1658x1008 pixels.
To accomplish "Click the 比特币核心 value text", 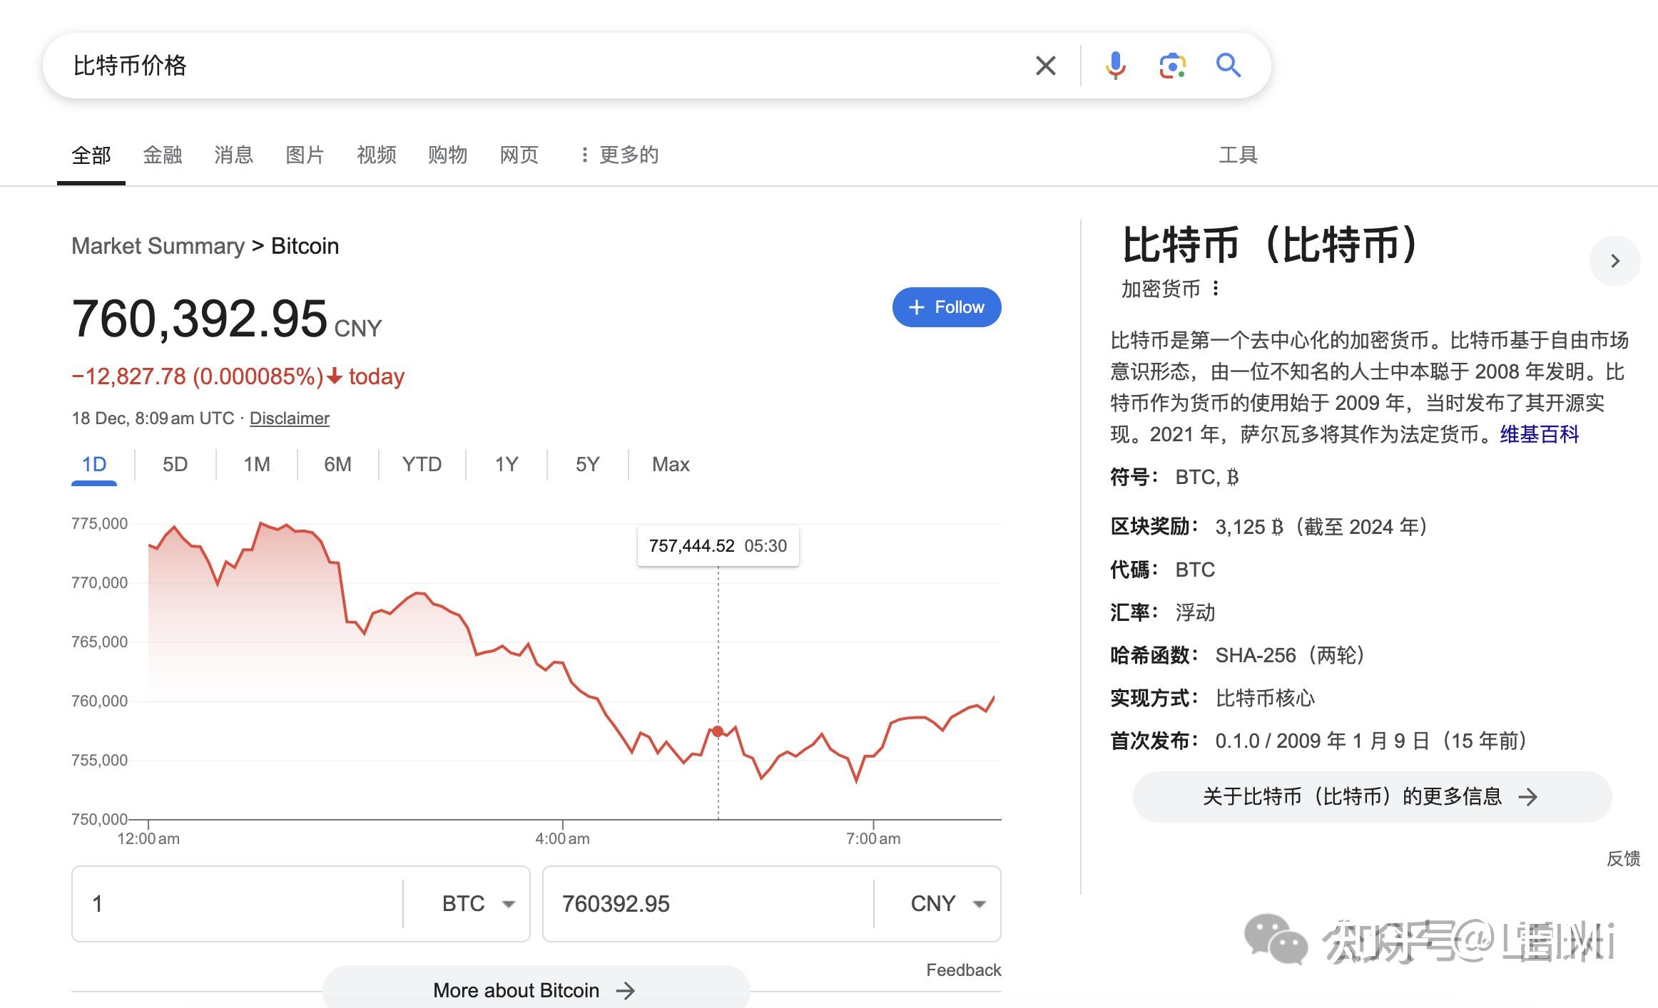I will pos(1265,698).
